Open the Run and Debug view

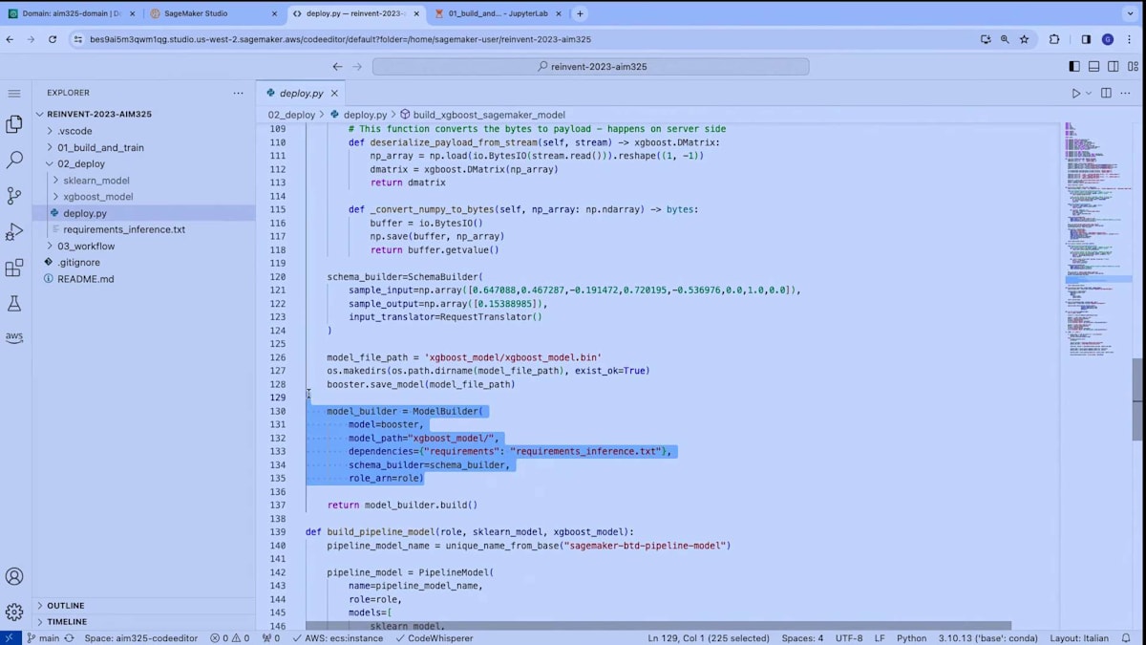point(14,232)
